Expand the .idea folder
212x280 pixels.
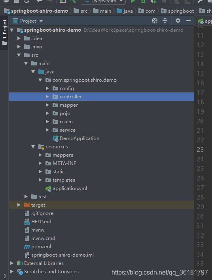[x=19, y=38]
